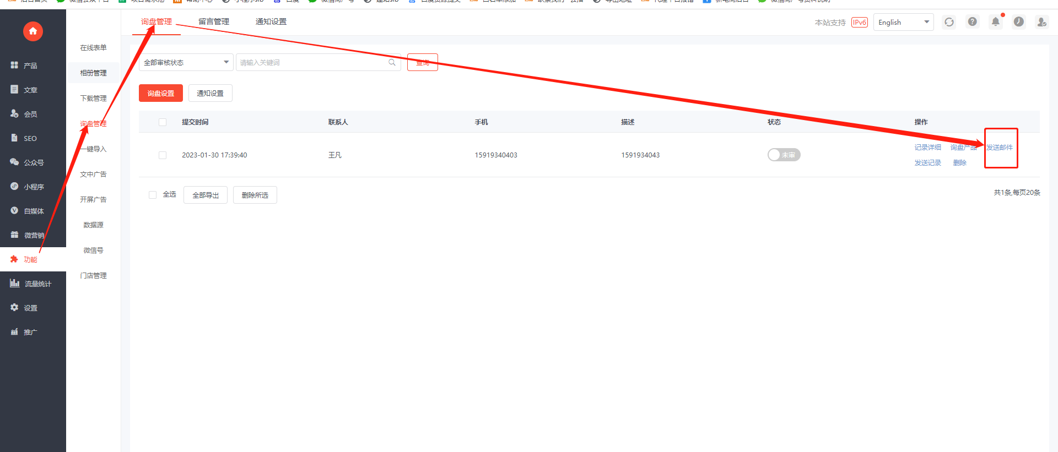Expand the 全部审核状态 dropdown
The width and height of the screenshot is (1058, 452).
tap(186, 62)
